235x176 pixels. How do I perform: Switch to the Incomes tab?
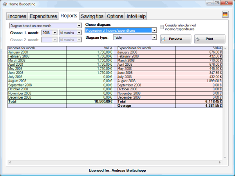point(17,16)
